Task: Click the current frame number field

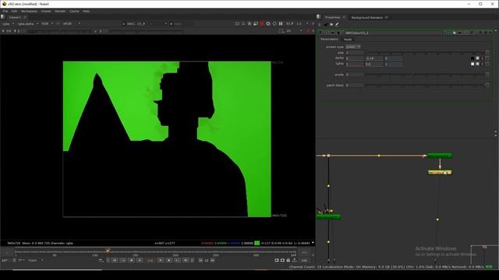Action: [x=150, y=261]
